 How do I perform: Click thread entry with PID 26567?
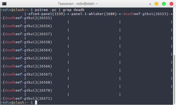(x=27, y=74)
